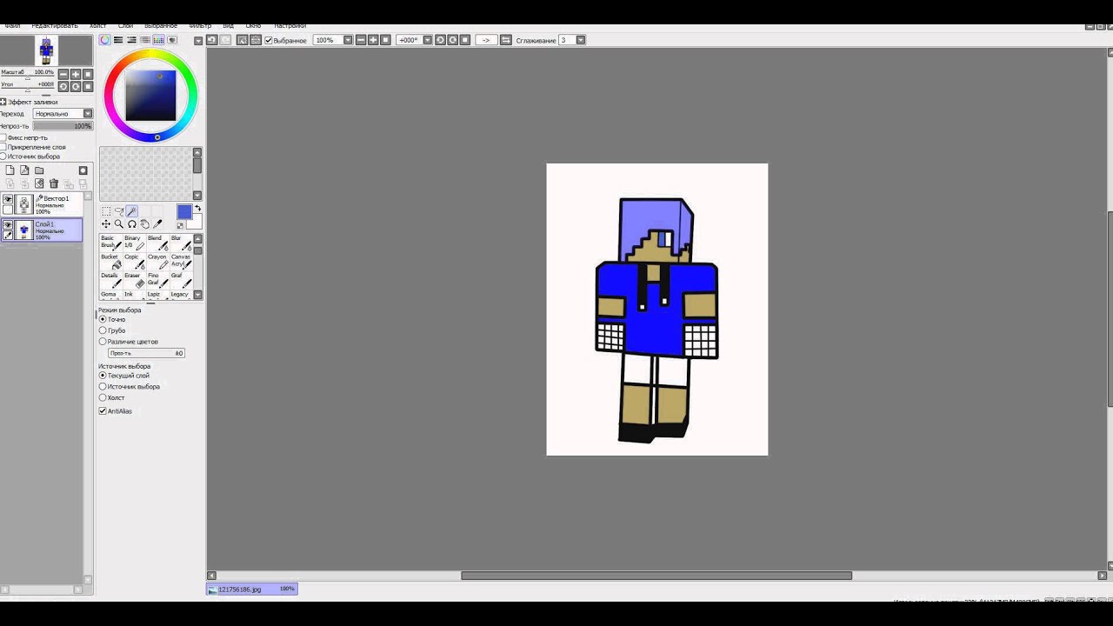Select the rotate view tool
The width and height of the screenshot is (1113, 626).
132,224
